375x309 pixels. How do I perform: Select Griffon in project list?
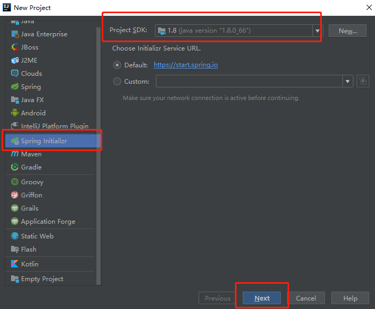click(50, 195)
